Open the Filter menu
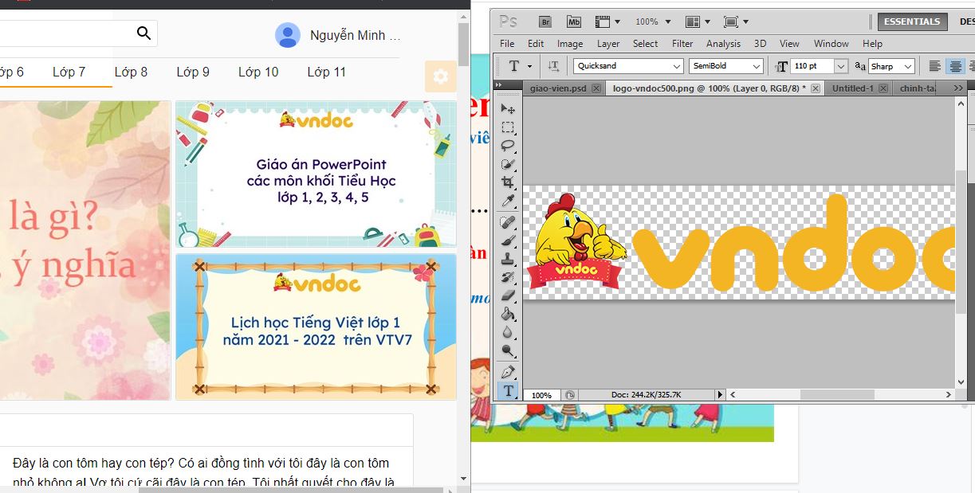This screenshot has width=975, height=493. click(x=682, y=44)
